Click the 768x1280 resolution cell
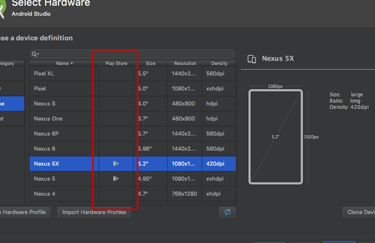This screenshot has height=243, width=375. point(184,194)
